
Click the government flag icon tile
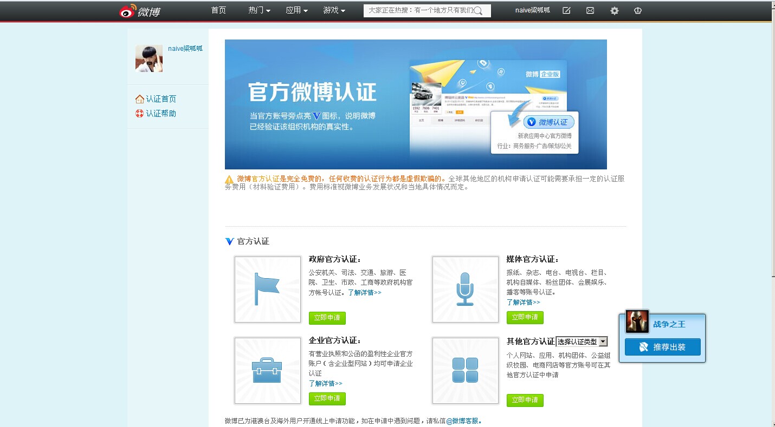[268, 290]
